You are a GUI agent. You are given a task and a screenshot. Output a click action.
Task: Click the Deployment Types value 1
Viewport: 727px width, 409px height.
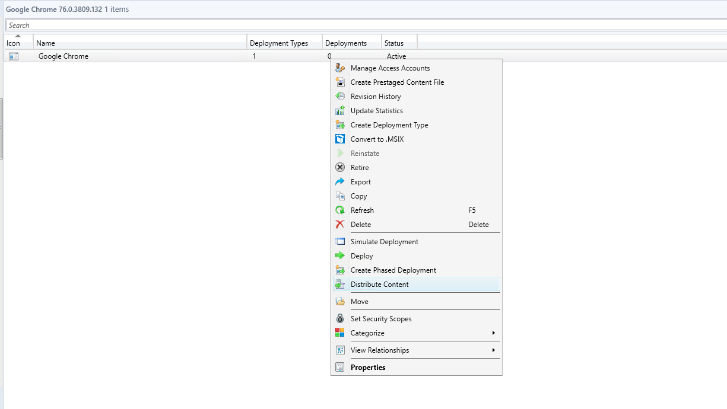pyautogui.click(x=254, y=56)
